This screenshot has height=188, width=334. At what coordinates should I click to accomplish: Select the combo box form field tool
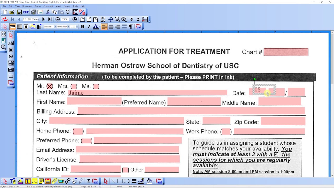point(11,63)
